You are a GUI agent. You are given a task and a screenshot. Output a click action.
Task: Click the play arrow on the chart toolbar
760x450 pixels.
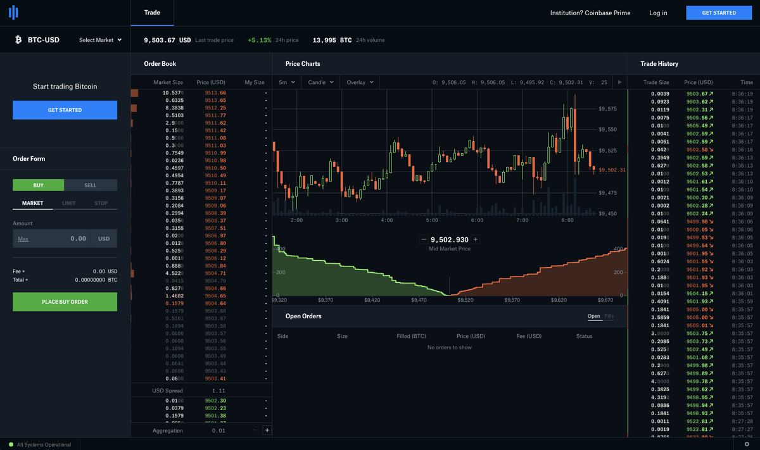(619, 82)
